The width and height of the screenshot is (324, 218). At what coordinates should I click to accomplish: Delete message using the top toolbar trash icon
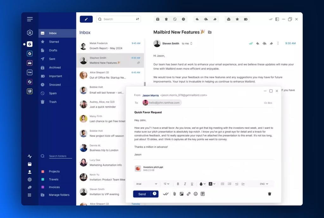tap(166, 19)
